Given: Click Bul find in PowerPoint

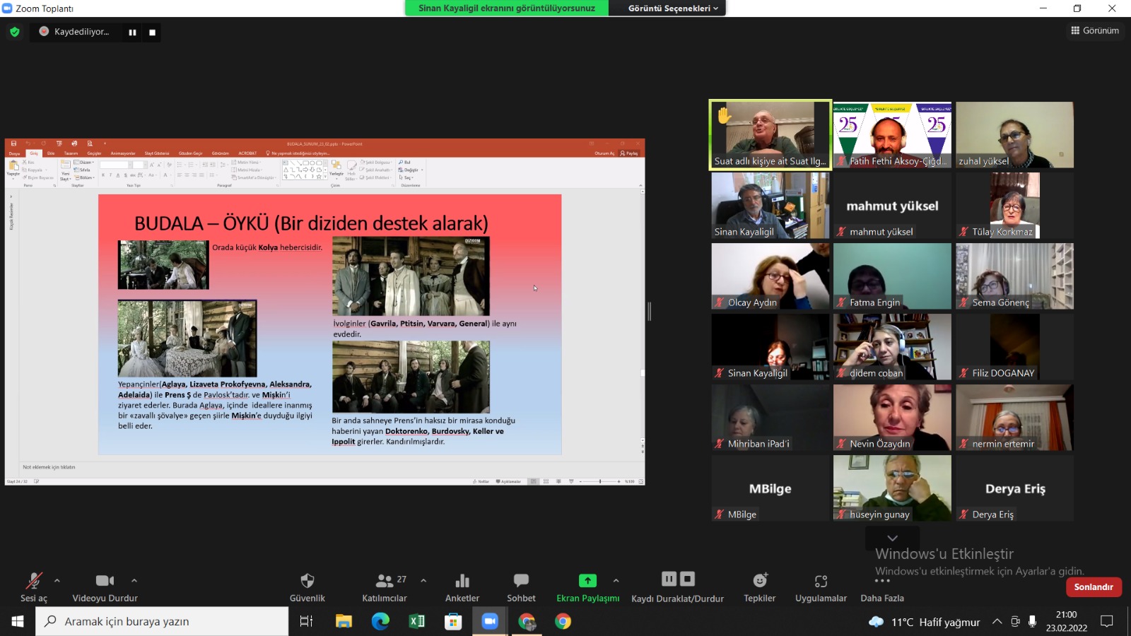Looking at the screenshot, I should (404, 163).
